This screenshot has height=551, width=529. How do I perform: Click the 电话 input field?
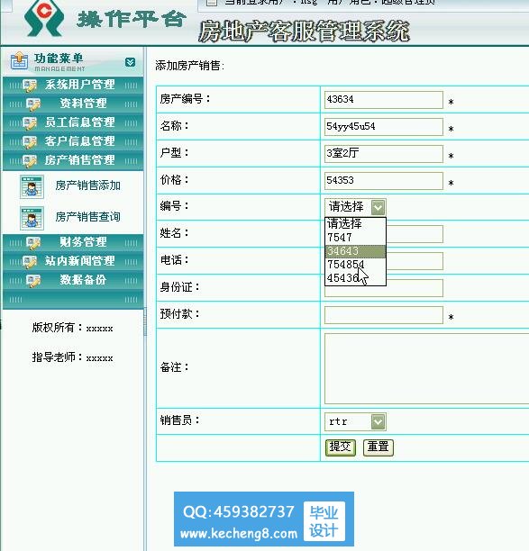pos(415,261)
